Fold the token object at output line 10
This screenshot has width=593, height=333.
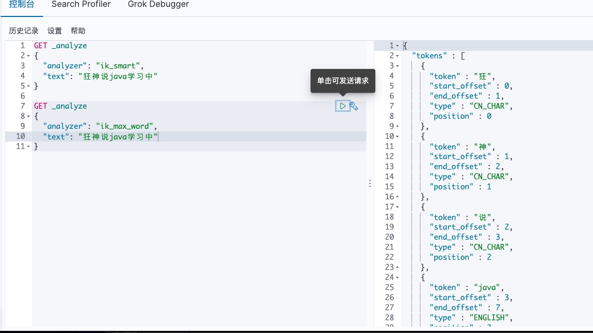tap(397, 136)
